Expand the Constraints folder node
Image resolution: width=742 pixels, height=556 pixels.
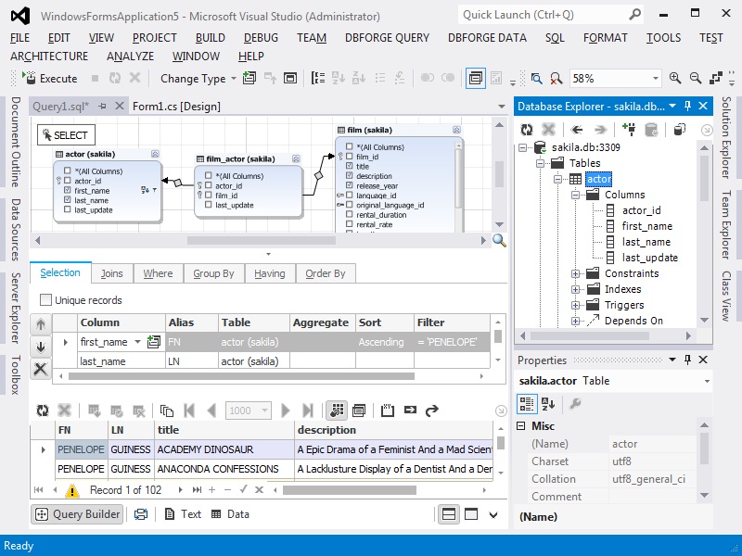(575, 273)
